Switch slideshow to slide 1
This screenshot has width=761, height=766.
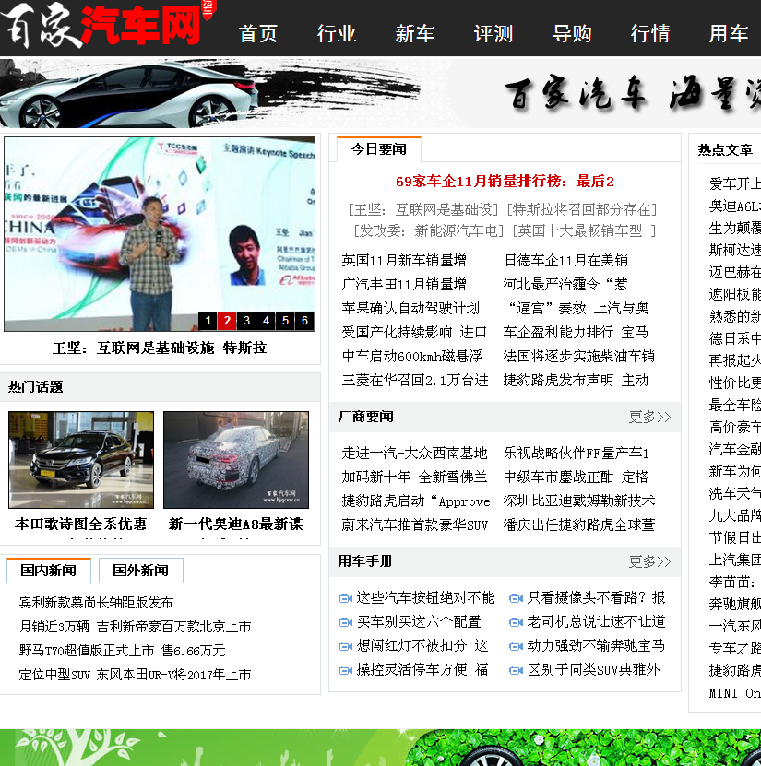coord(208,321)
